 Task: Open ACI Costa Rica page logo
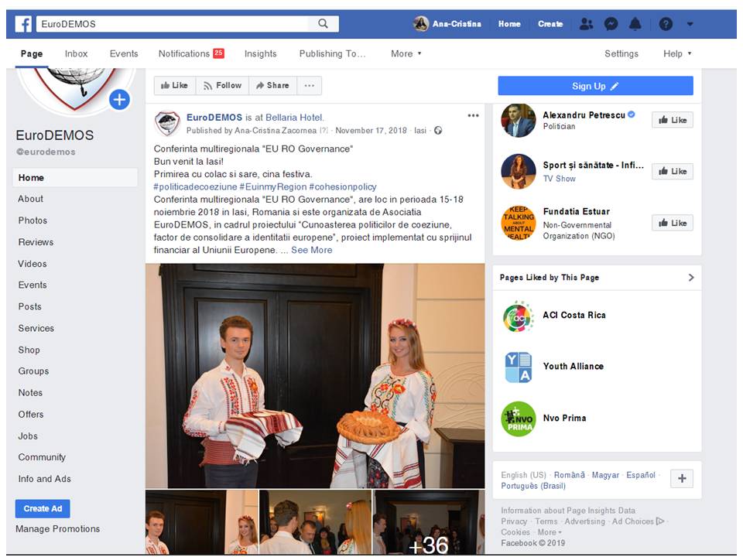[x=519, y=316]
